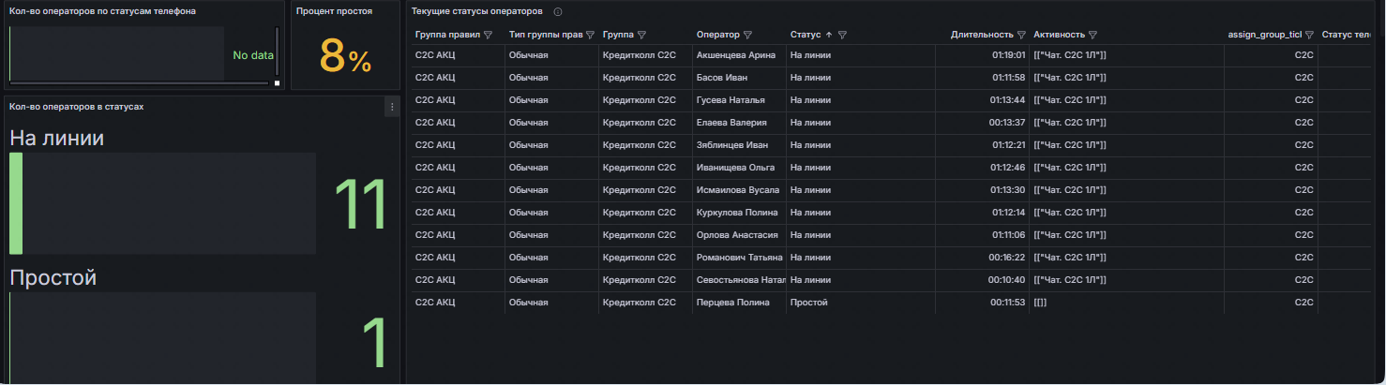Click filter icon on Тип группы прав column
The width and height of the screenshot is (1386, 385).
590,36
